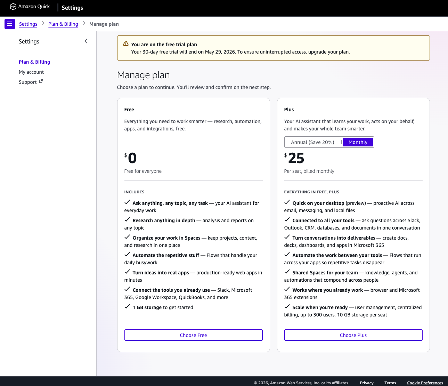This screenshot has width=448, height=386.
Task: Go to Settings breadcrumb link
Action: (28, 24)
